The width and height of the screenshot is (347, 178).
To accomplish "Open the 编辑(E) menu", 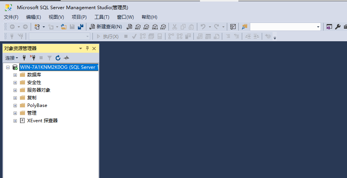I will click(33, 17).
